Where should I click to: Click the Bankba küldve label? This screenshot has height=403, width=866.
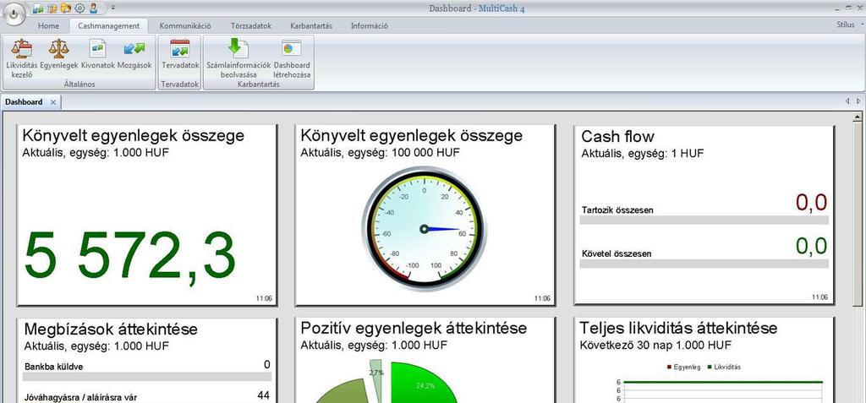tap(53, 366)
